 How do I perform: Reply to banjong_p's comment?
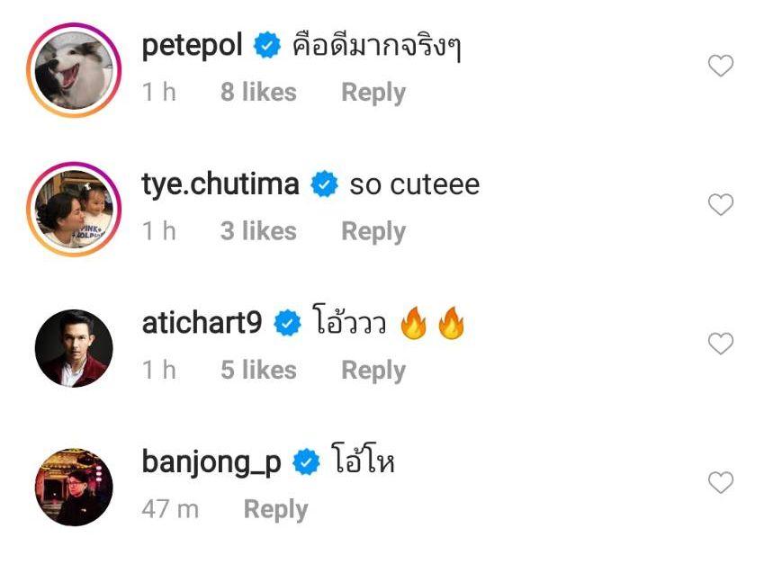pos(275,509)
